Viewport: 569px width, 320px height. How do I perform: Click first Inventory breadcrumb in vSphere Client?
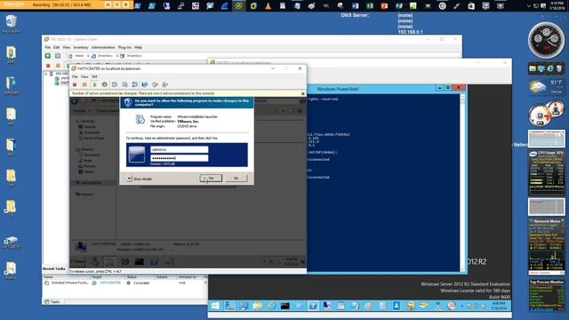coord(102,56)
